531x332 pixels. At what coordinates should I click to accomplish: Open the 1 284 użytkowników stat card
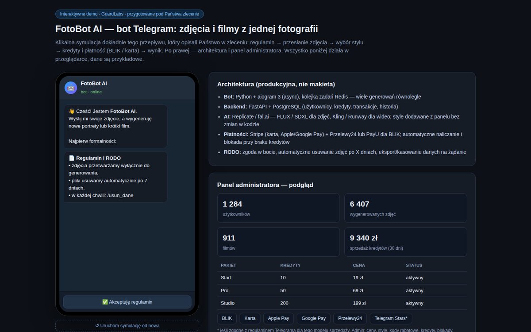point(278,208)
